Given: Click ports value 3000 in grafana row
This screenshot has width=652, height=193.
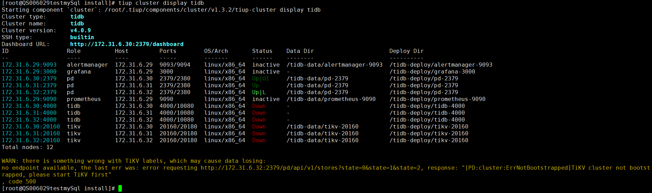Looking at the screenshot, I should [166, 72].
